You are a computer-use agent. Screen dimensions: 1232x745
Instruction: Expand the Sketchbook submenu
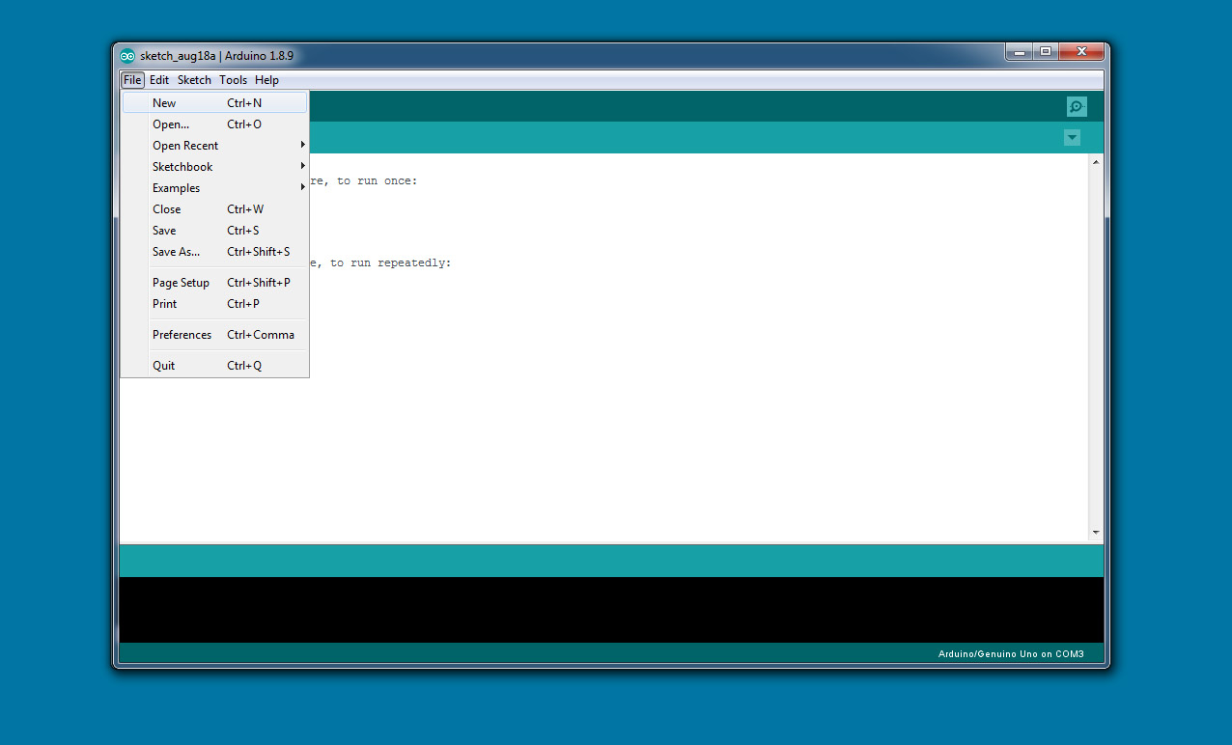[x=214, y=167]
